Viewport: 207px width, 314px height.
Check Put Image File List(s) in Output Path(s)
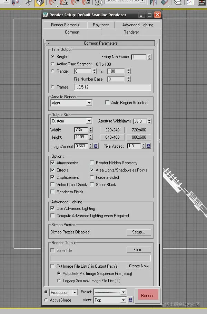pos(52,266)
